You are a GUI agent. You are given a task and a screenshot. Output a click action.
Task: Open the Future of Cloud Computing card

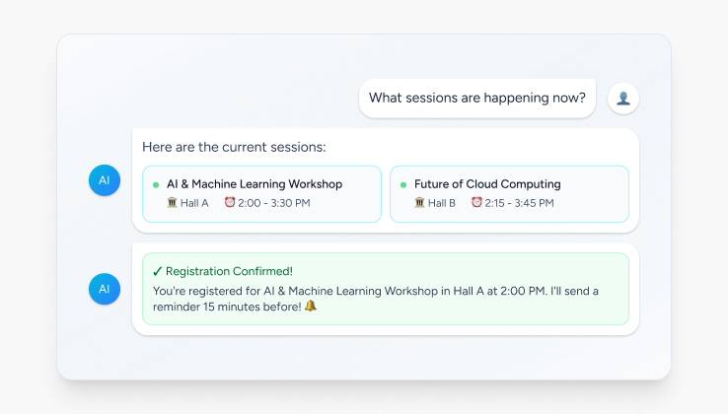(x=509, y=193)
